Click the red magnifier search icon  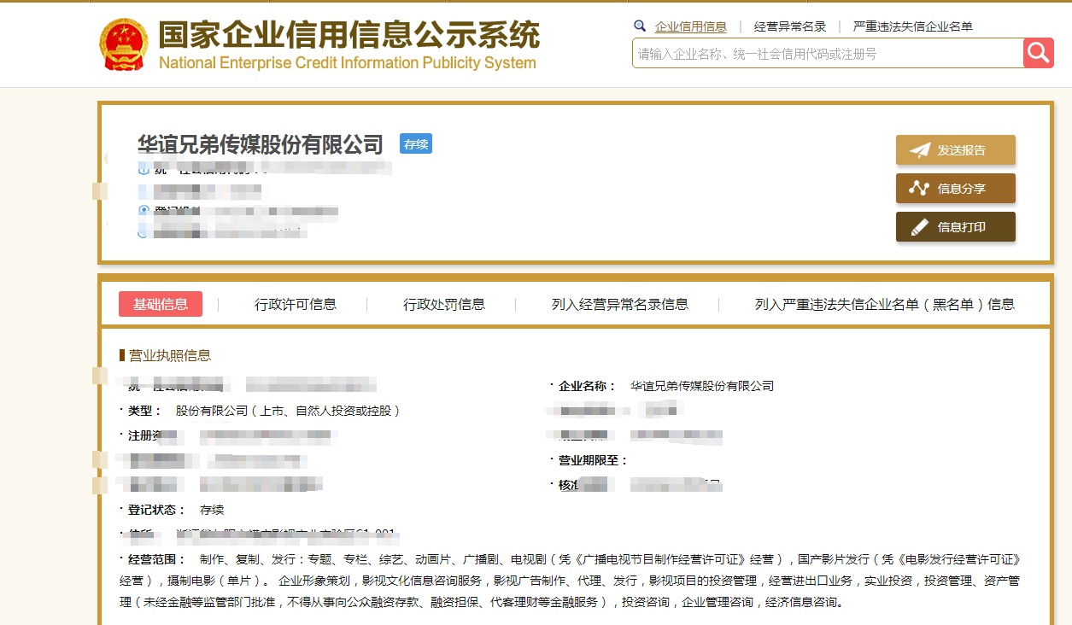[1039, 52]
